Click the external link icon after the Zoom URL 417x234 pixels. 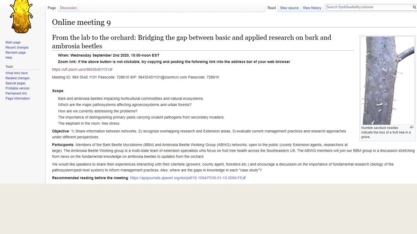click(111, 70)
